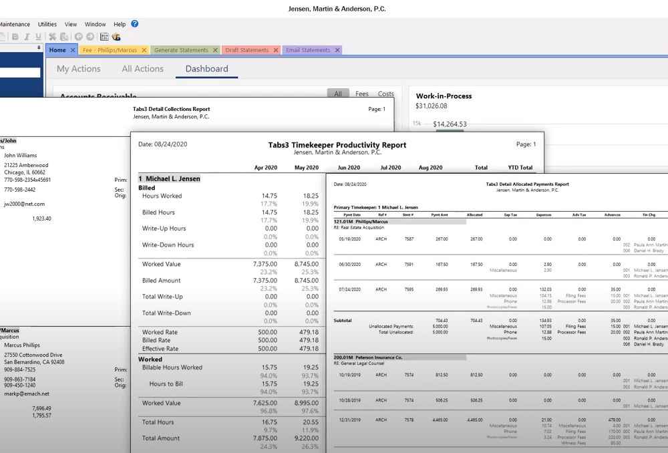Image resolution: width=668 pixels, height=453 pixels.
Task: Close the Generate Statements tab
Action: click(x=215, y=50)
